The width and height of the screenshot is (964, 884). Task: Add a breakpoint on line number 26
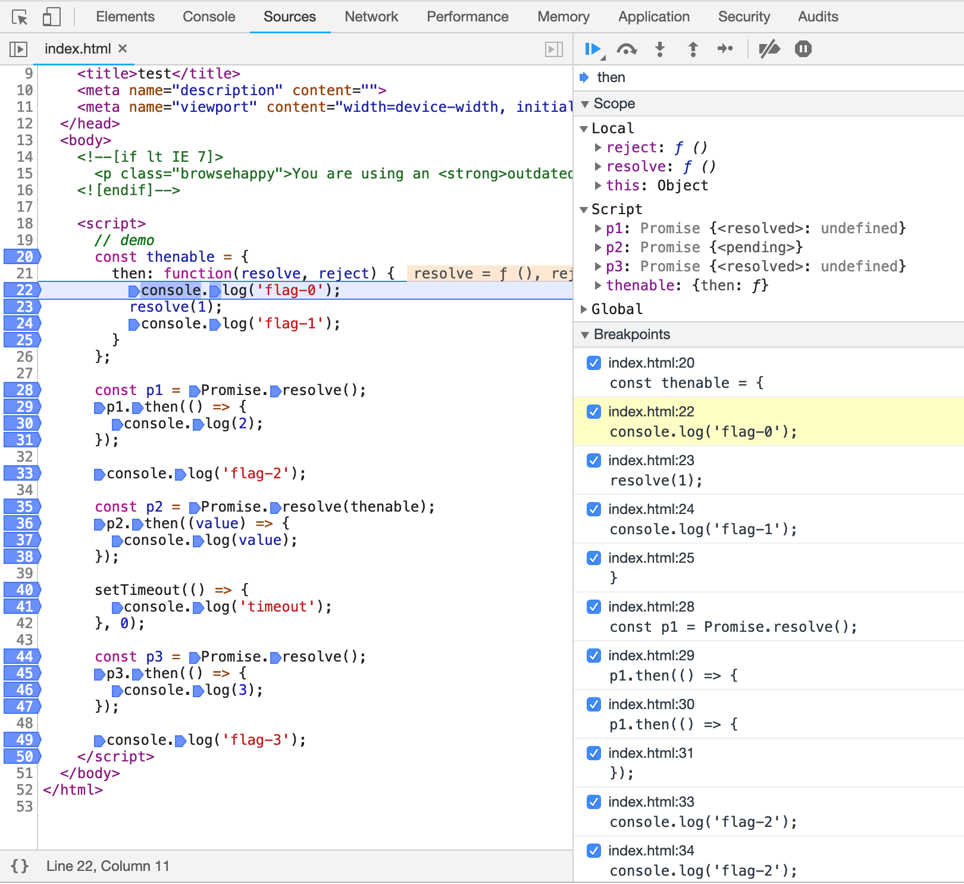[x=24, y=356]
